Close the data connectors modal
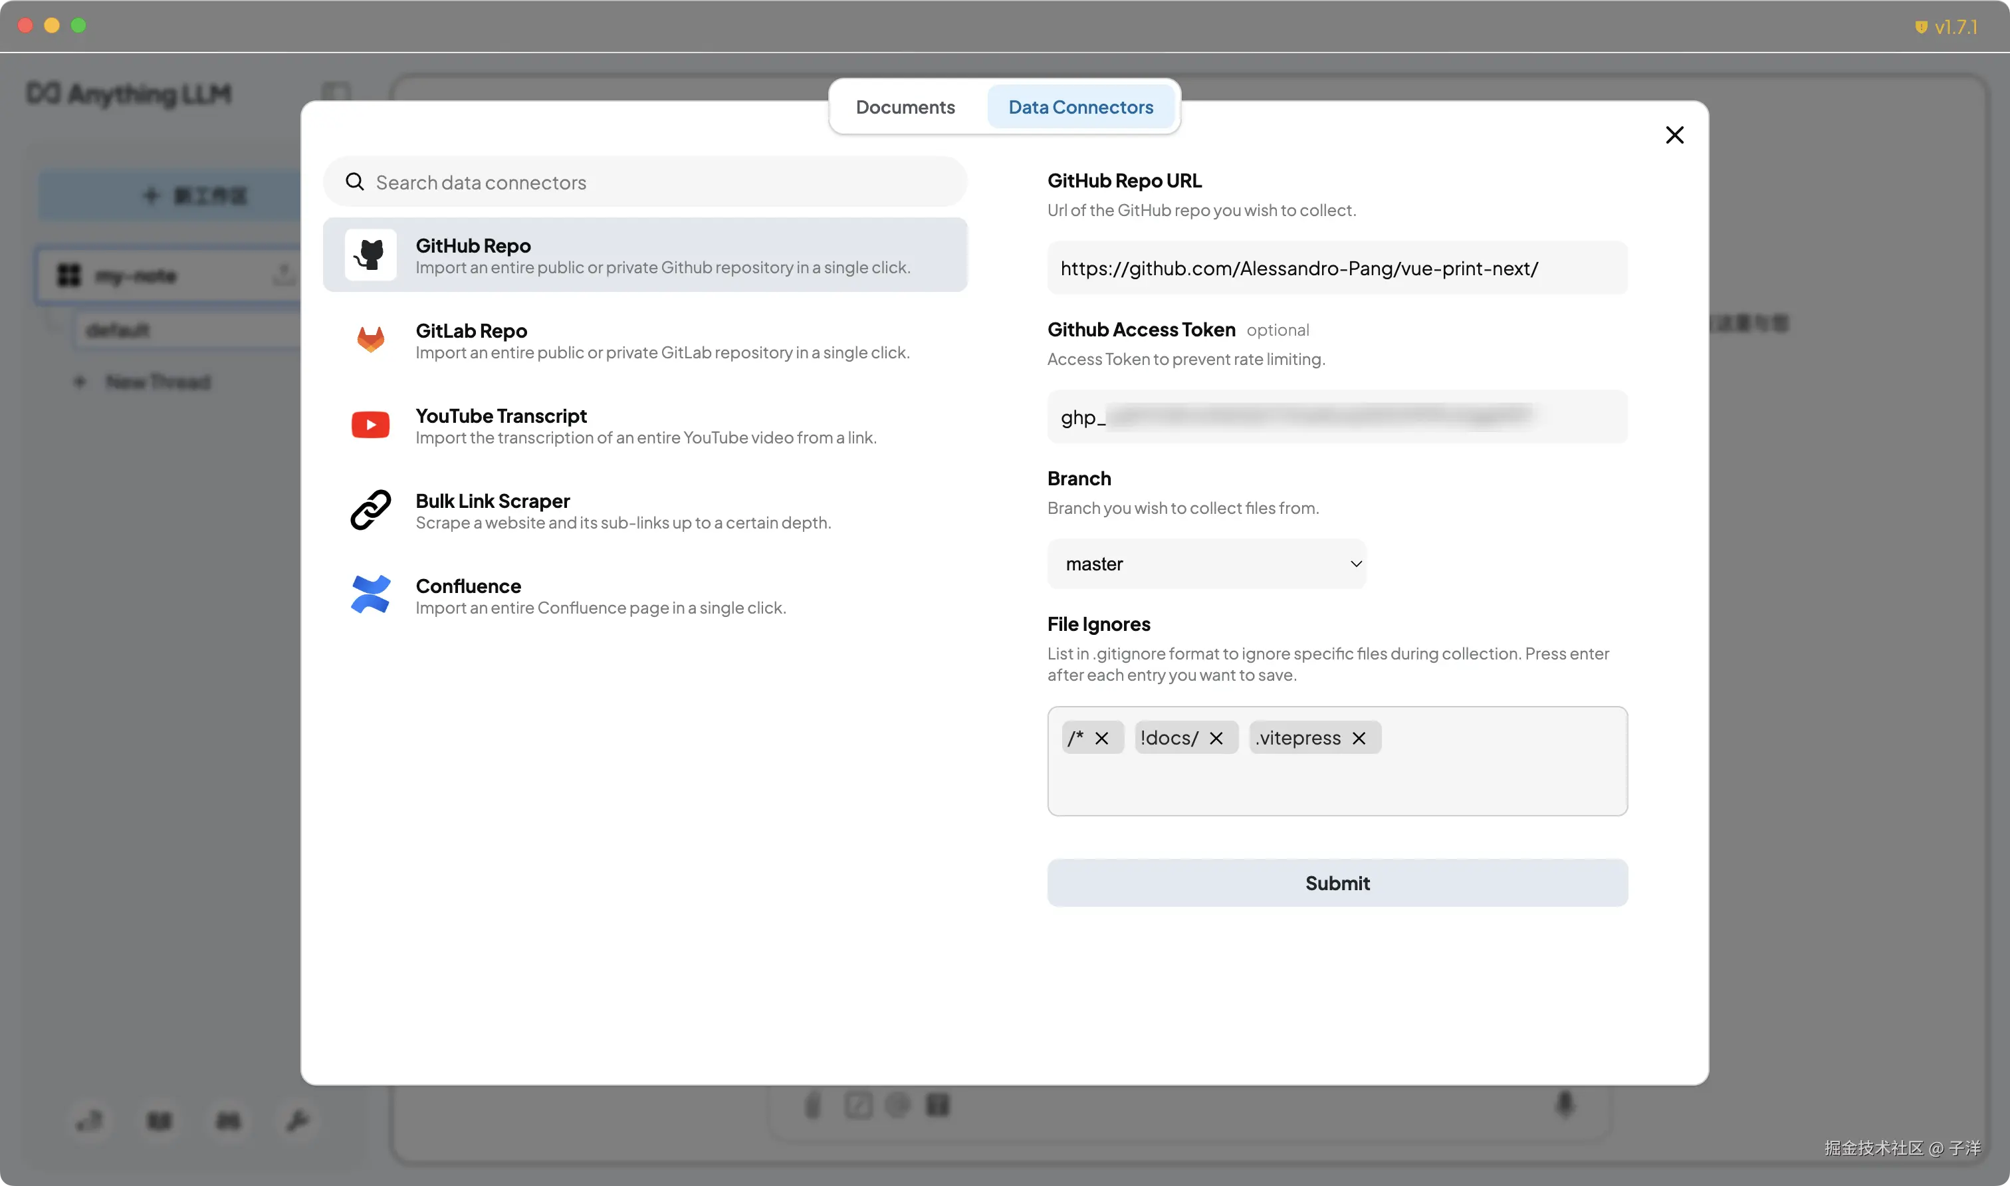This screenshot has width=2010, height=1186. click(x=1674, y=135)
